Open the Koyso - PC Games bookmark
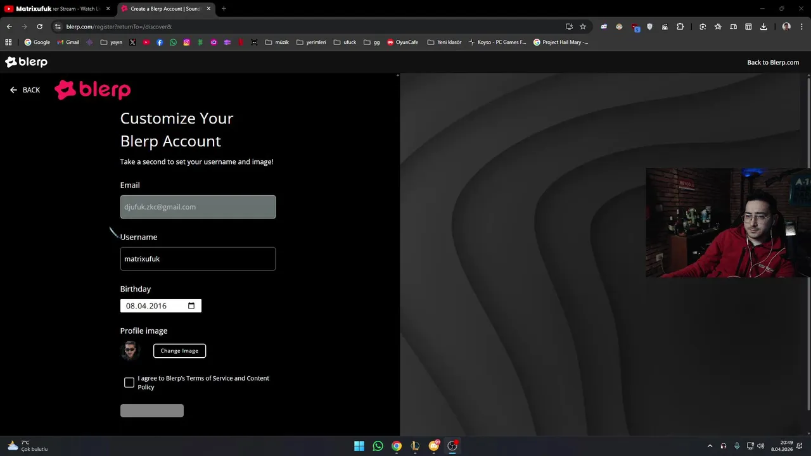 (x=497, y=42)
